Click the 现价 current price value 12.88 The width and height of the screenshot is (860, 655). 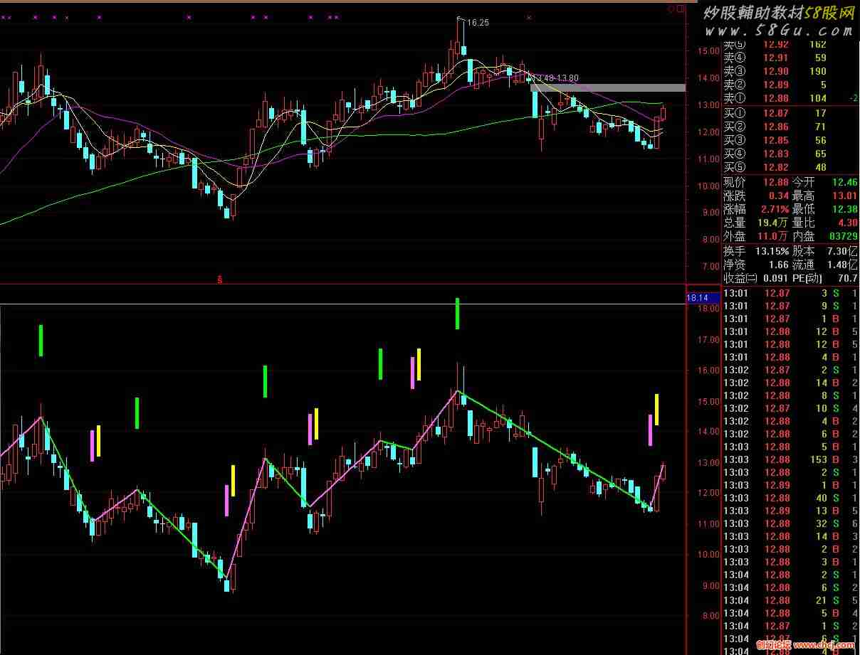click(x=775, y=182)
